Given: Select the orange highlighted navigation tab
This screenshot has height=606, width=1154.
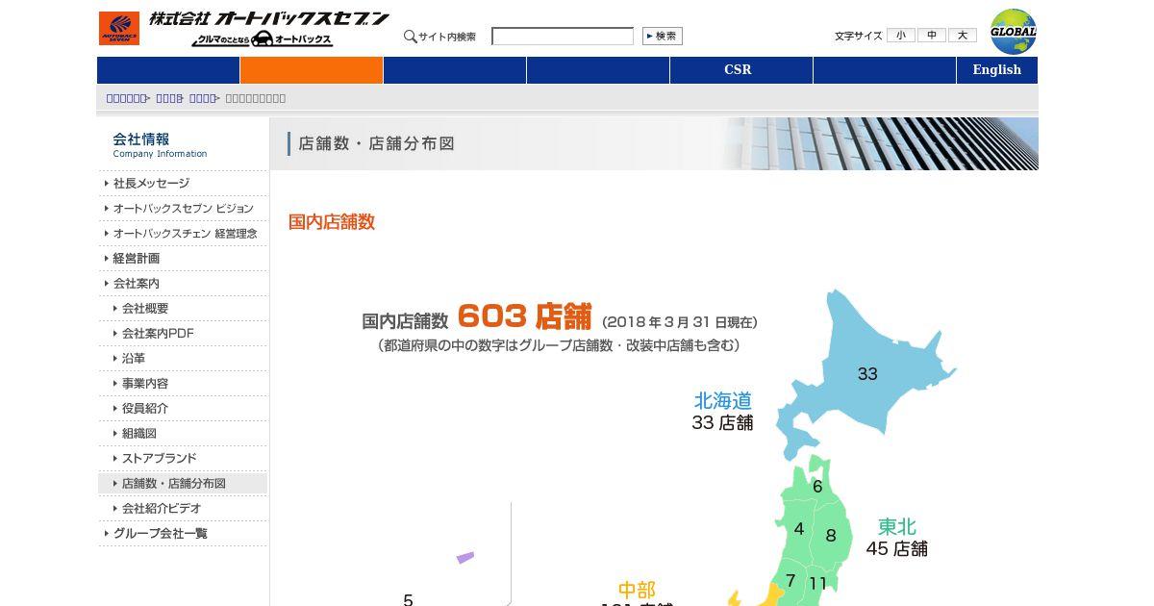Looking at the screenshot, I should (x=312, y=70).
